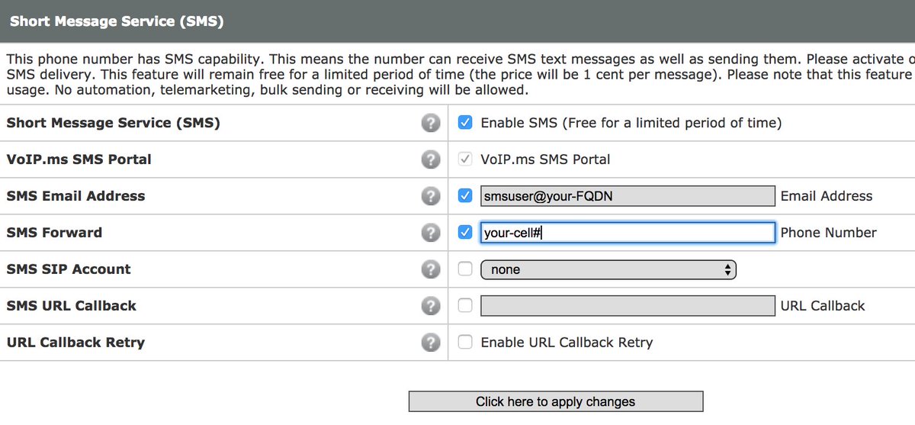Focus the SMS Forward phone number field
The image size is (915, 425).
coord(628,233)
